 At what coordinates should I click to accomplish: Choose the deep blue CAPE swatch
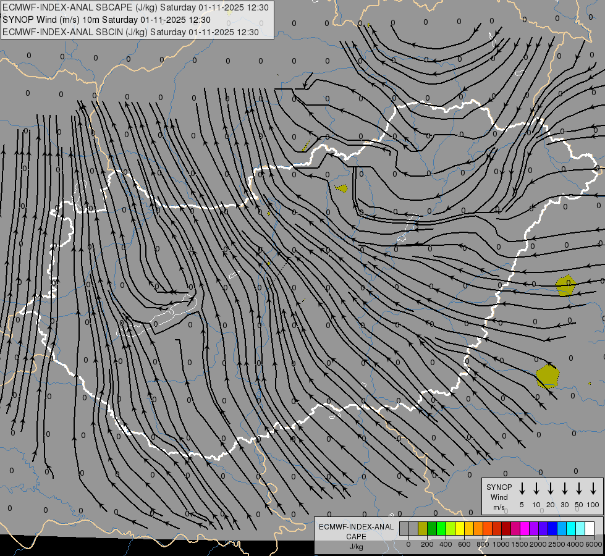pos(552,528)
